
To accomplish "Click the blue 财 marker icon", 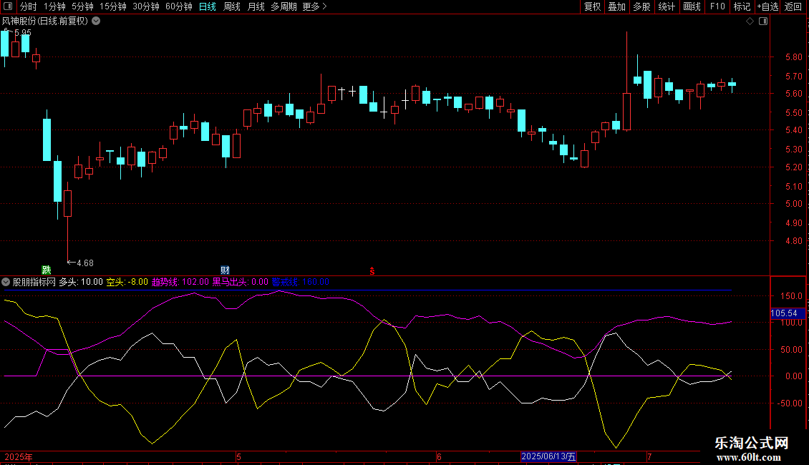I will point(225,270).
